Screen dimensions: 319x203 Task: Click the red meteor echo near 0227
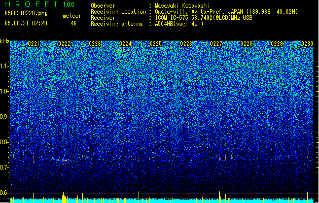(220, 158)
